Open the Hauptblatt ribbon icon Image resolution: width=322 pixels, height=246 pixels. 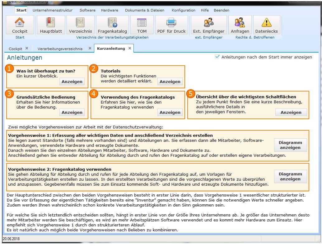[51, 25]
